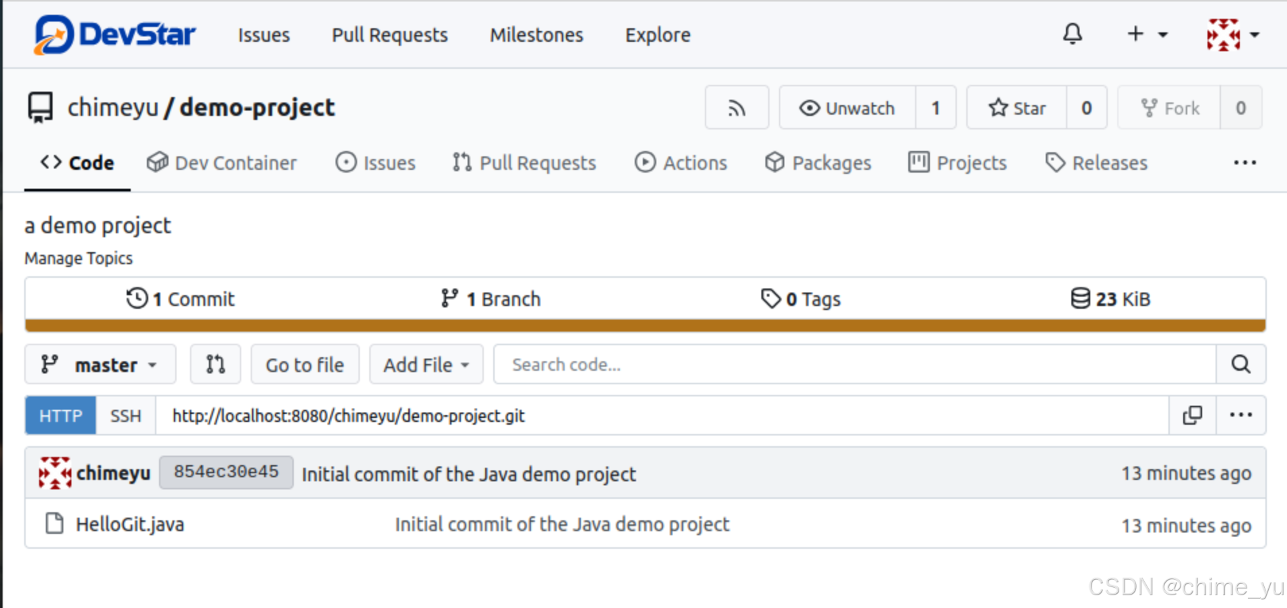Screen dimensions: 1287x608
Task: Focus the Search code input field
Action: 855,365
